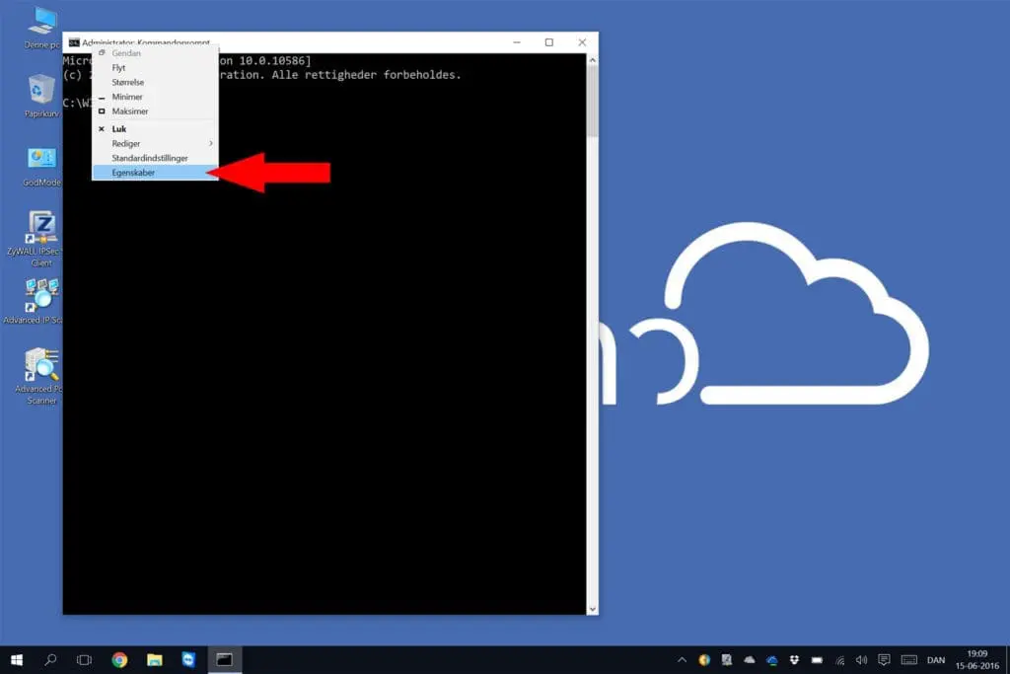
Task: Open the DAN language input selector
Action: pyautogui.click(x=935, y=659)
